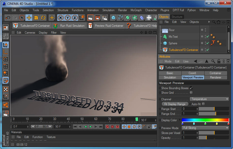Click the Play Backwards button
233x149 pixels.
tap(85, 127)
